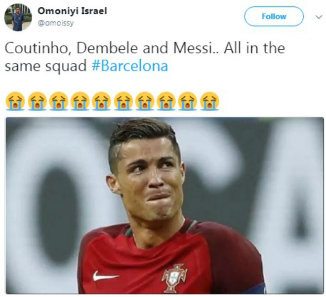Screen dimensions: 326x297
Task: Click the second crying emoji in the row
Action: 37,101
